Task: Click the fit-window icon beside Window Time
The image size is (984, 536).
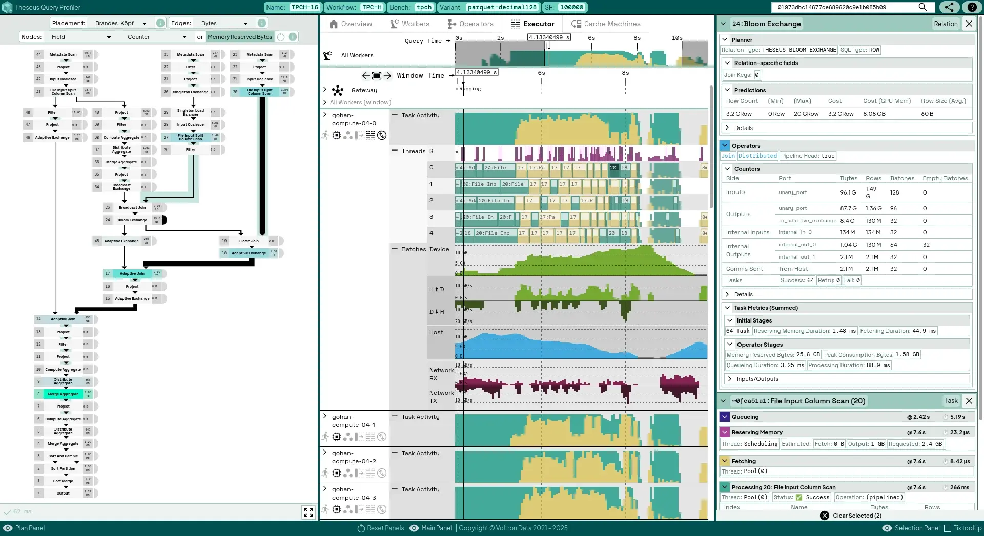Action: (x=377, y=76)
